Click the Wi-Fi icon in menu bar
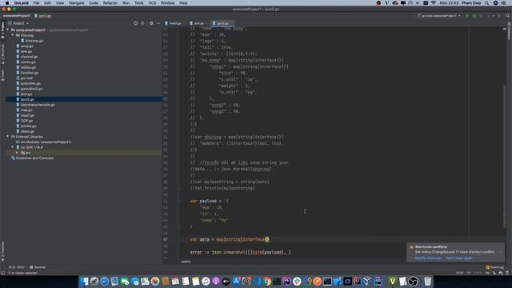This screenshot has width=512, height=288. pyautogui.click(x=434, y=3)
